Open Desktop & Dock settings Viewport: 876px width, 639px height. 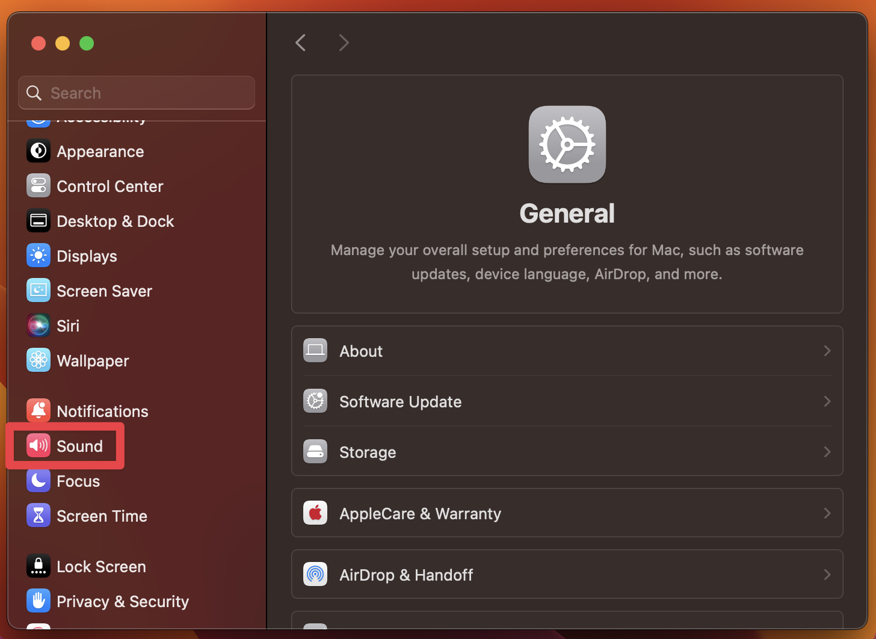pos(114,221)
